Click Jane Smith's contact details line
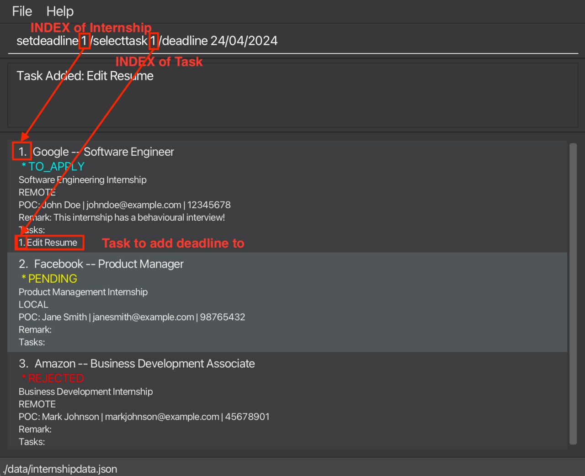Image resolution: width=585 pixels, height=476 pixels. (x=132, y=317)
